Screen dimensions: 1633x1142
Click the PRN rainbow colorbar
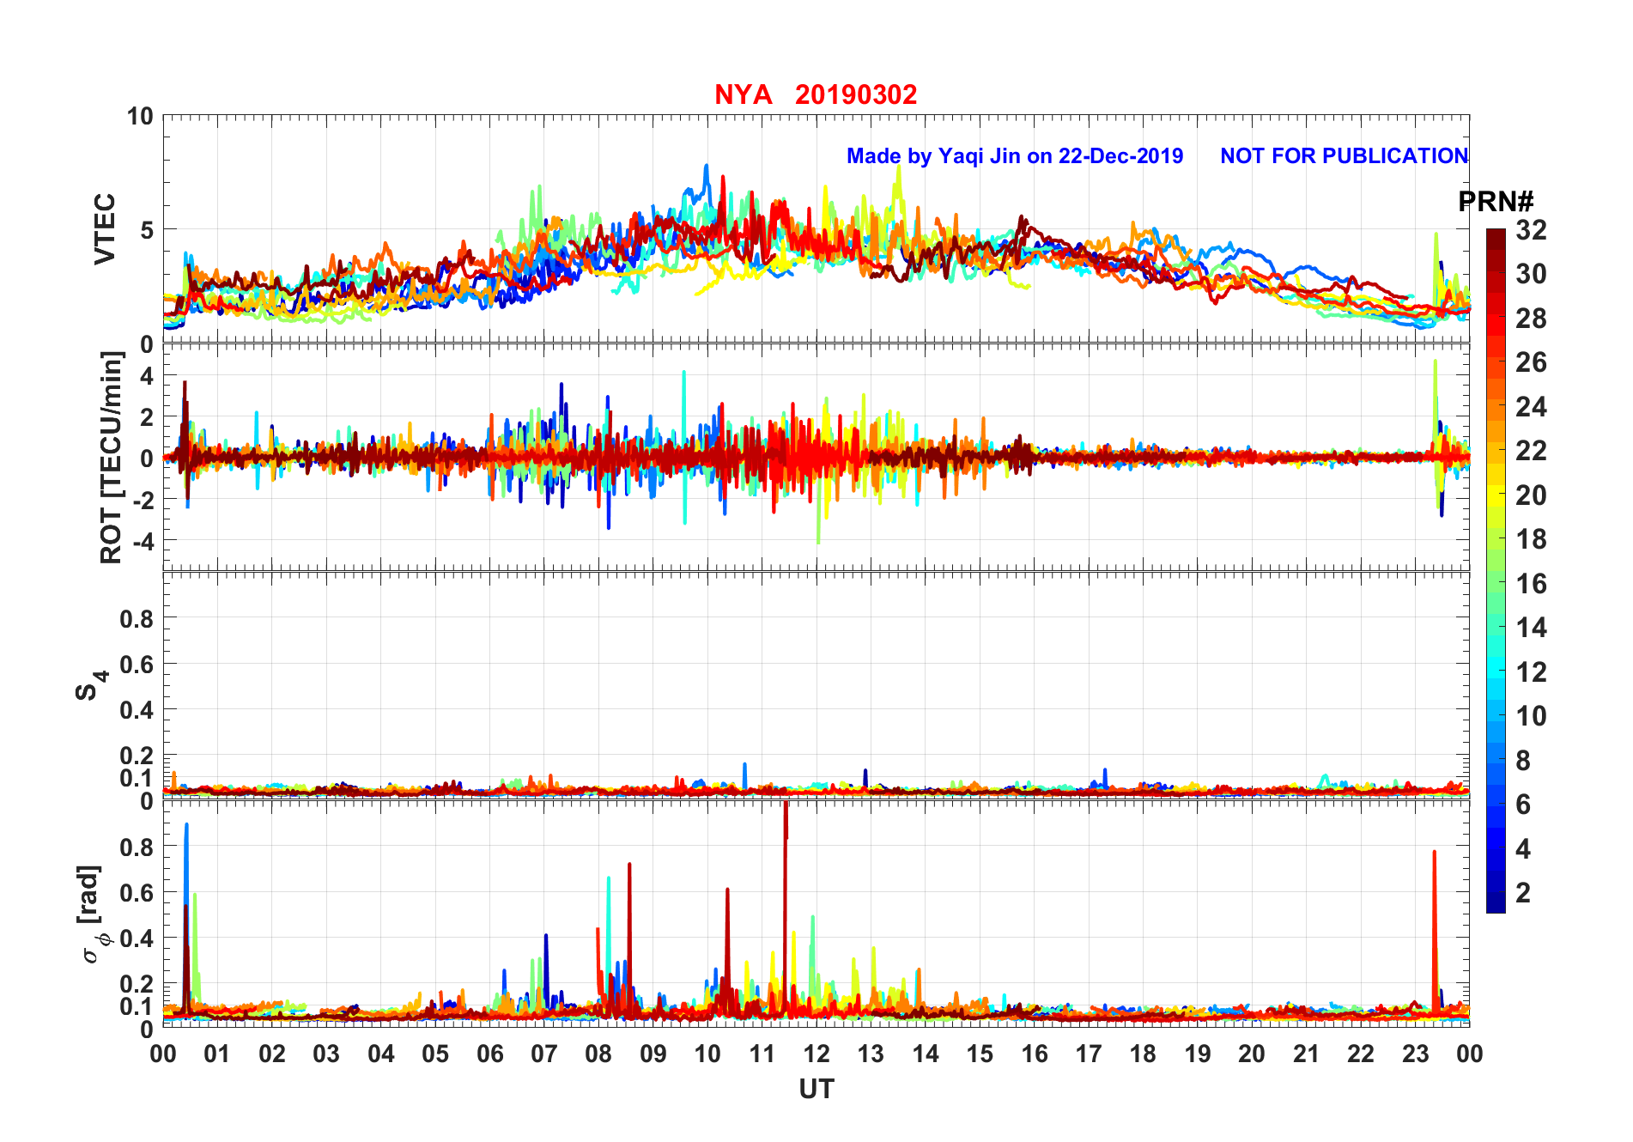click(1496, 571)
